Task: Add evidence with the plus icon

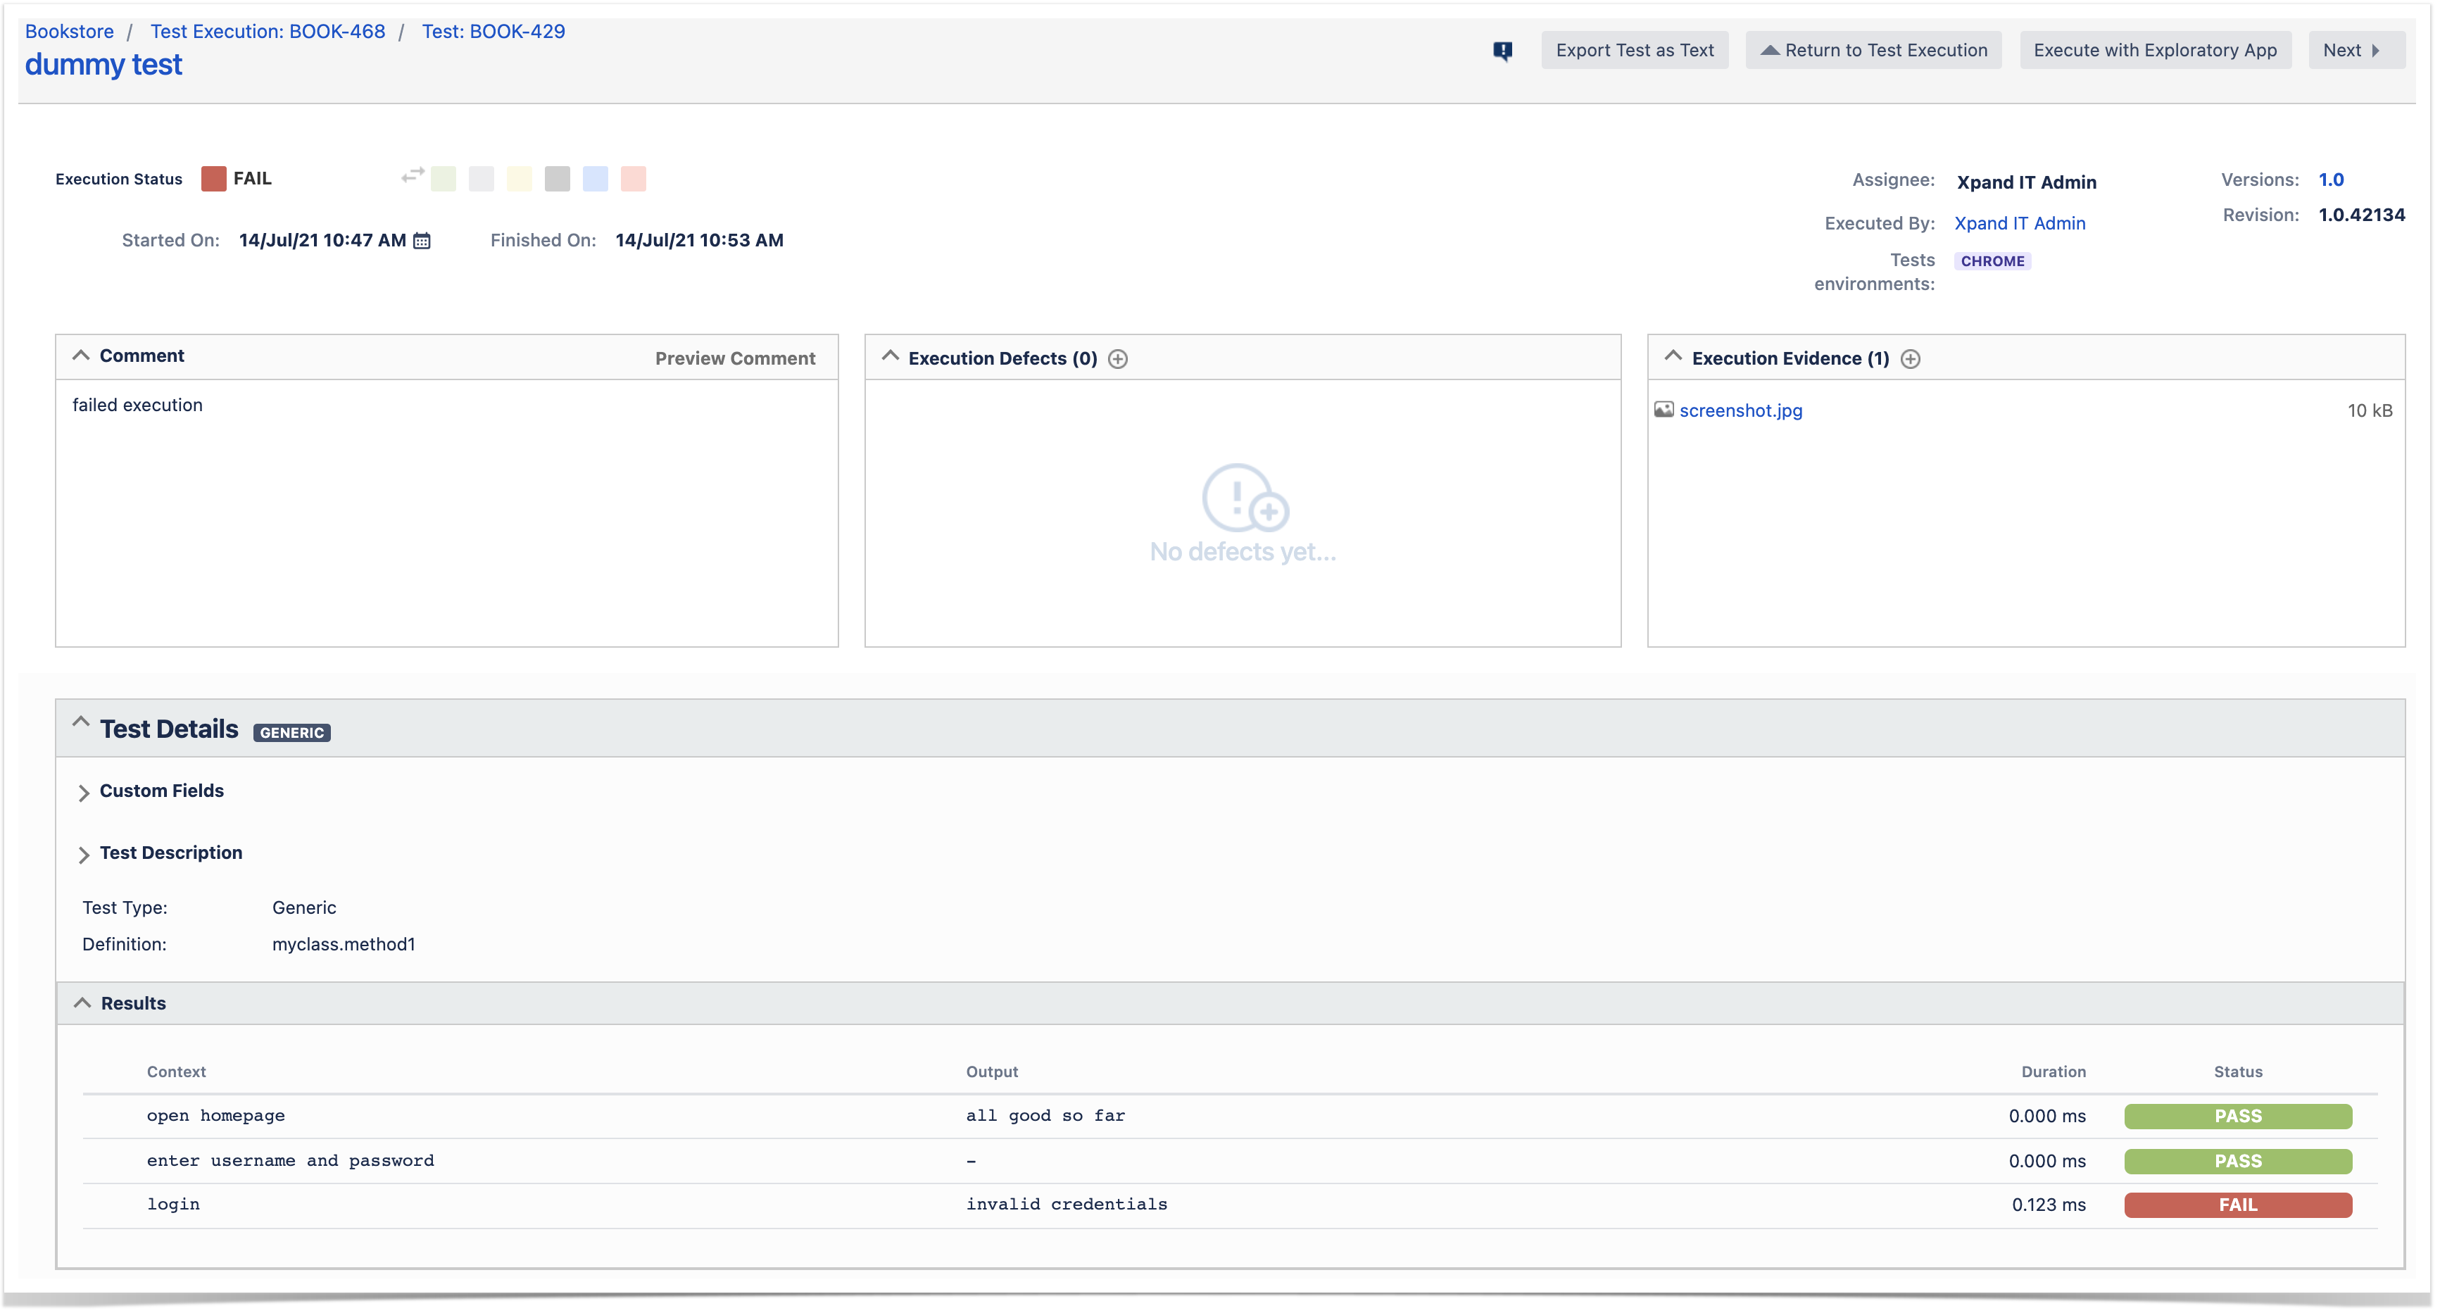Action: pos(1911,359)
